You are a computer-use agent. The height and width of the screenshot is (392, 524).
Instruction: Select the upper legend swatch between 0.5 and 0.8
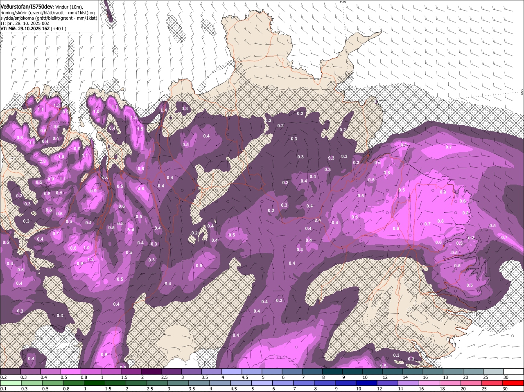click(x=71, y=371)
